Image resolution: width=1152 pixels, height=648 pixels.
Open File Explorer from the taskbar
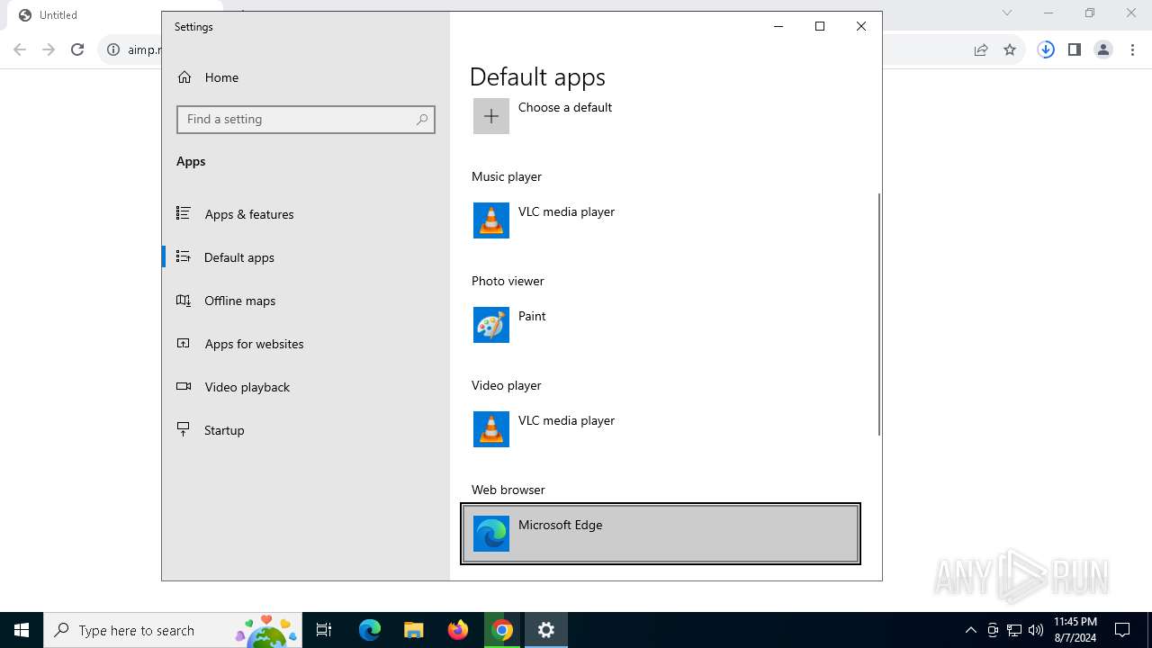click(414, 630)
